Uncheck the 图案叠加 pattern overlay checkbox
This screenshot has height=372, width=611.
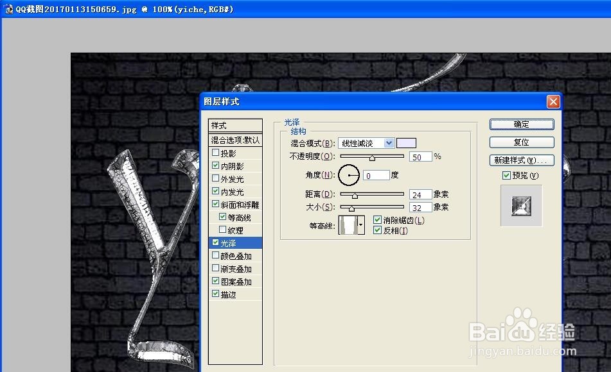(x=215, y=281)
